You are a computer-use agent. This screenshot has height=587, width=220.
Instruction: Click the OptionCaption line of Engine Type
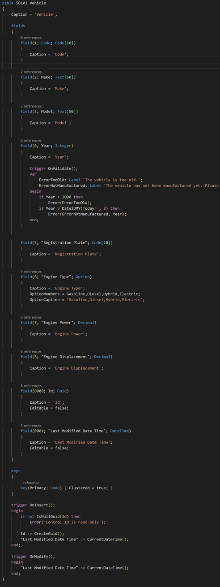point(87,299)
